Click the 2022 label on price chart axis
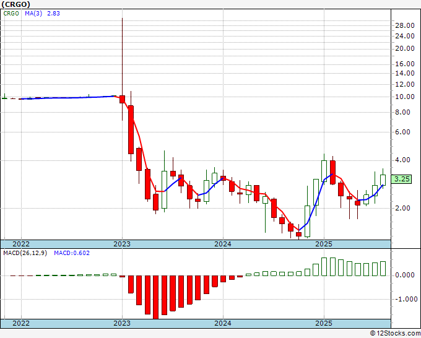 tap(21, 244)
